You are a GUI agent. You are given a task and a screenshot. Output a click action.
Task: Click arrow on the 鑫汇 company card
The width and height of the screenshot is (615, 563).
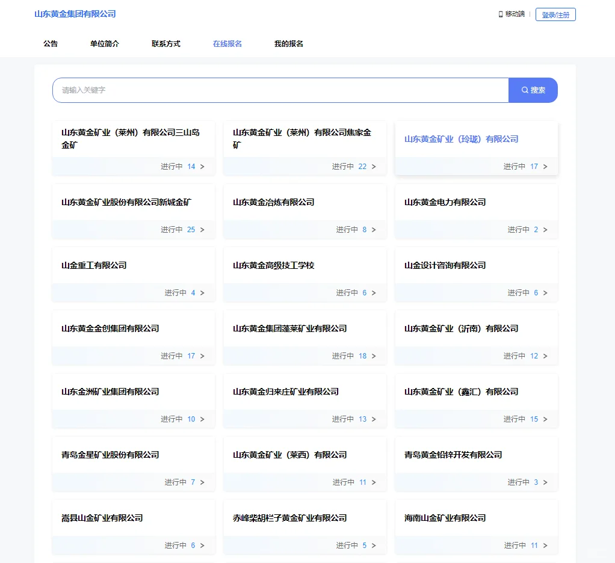[x=545, y=419]
